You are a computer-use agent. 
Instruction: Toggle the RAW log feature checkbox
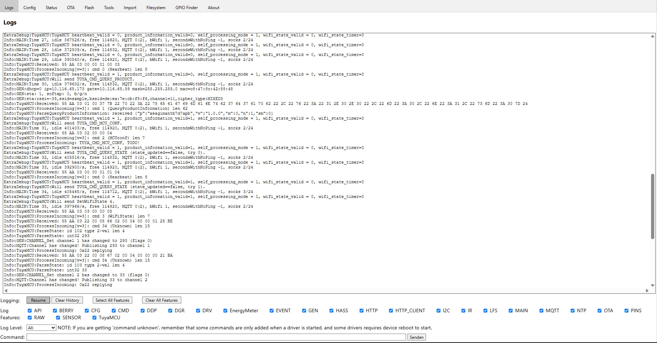tap(30, 317)
